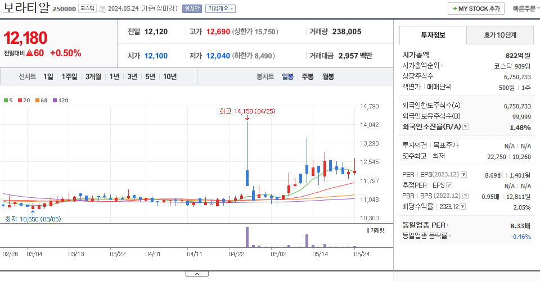
Task: Click the 52주최고 label
Action: point(415,156)
